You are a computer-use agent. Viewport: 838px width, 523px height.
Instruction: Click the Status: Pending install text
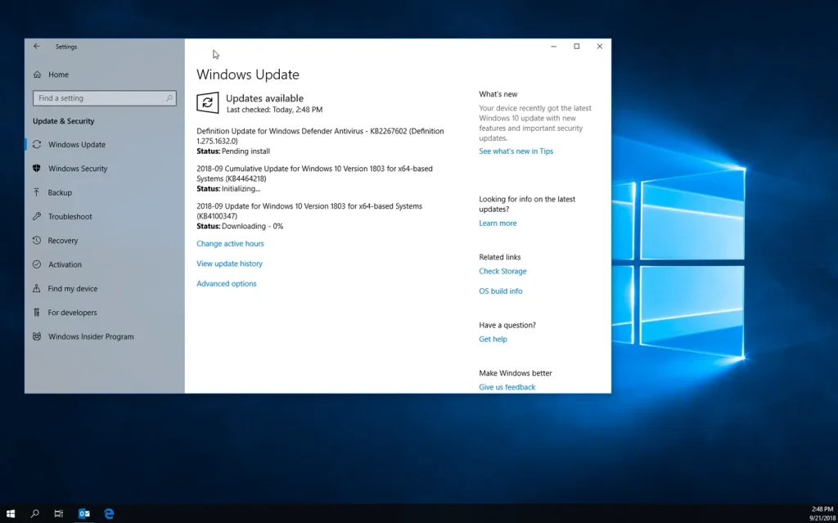[x=233, y=151]
